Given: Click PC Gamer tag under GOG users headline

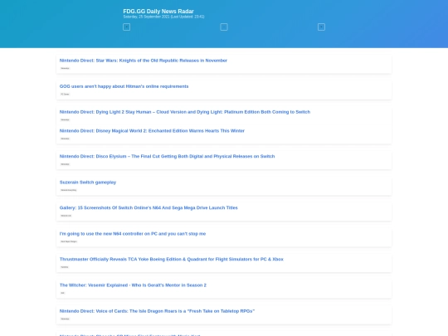Looking at the screenshot, I should click(66, 94).
